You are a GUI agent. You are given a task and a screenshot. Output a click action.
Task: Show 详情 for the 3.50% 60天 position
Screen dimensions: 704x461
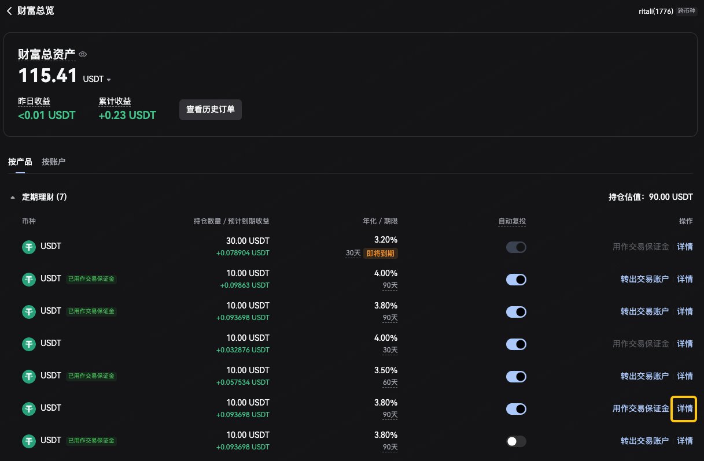click(x=685, y=376)
